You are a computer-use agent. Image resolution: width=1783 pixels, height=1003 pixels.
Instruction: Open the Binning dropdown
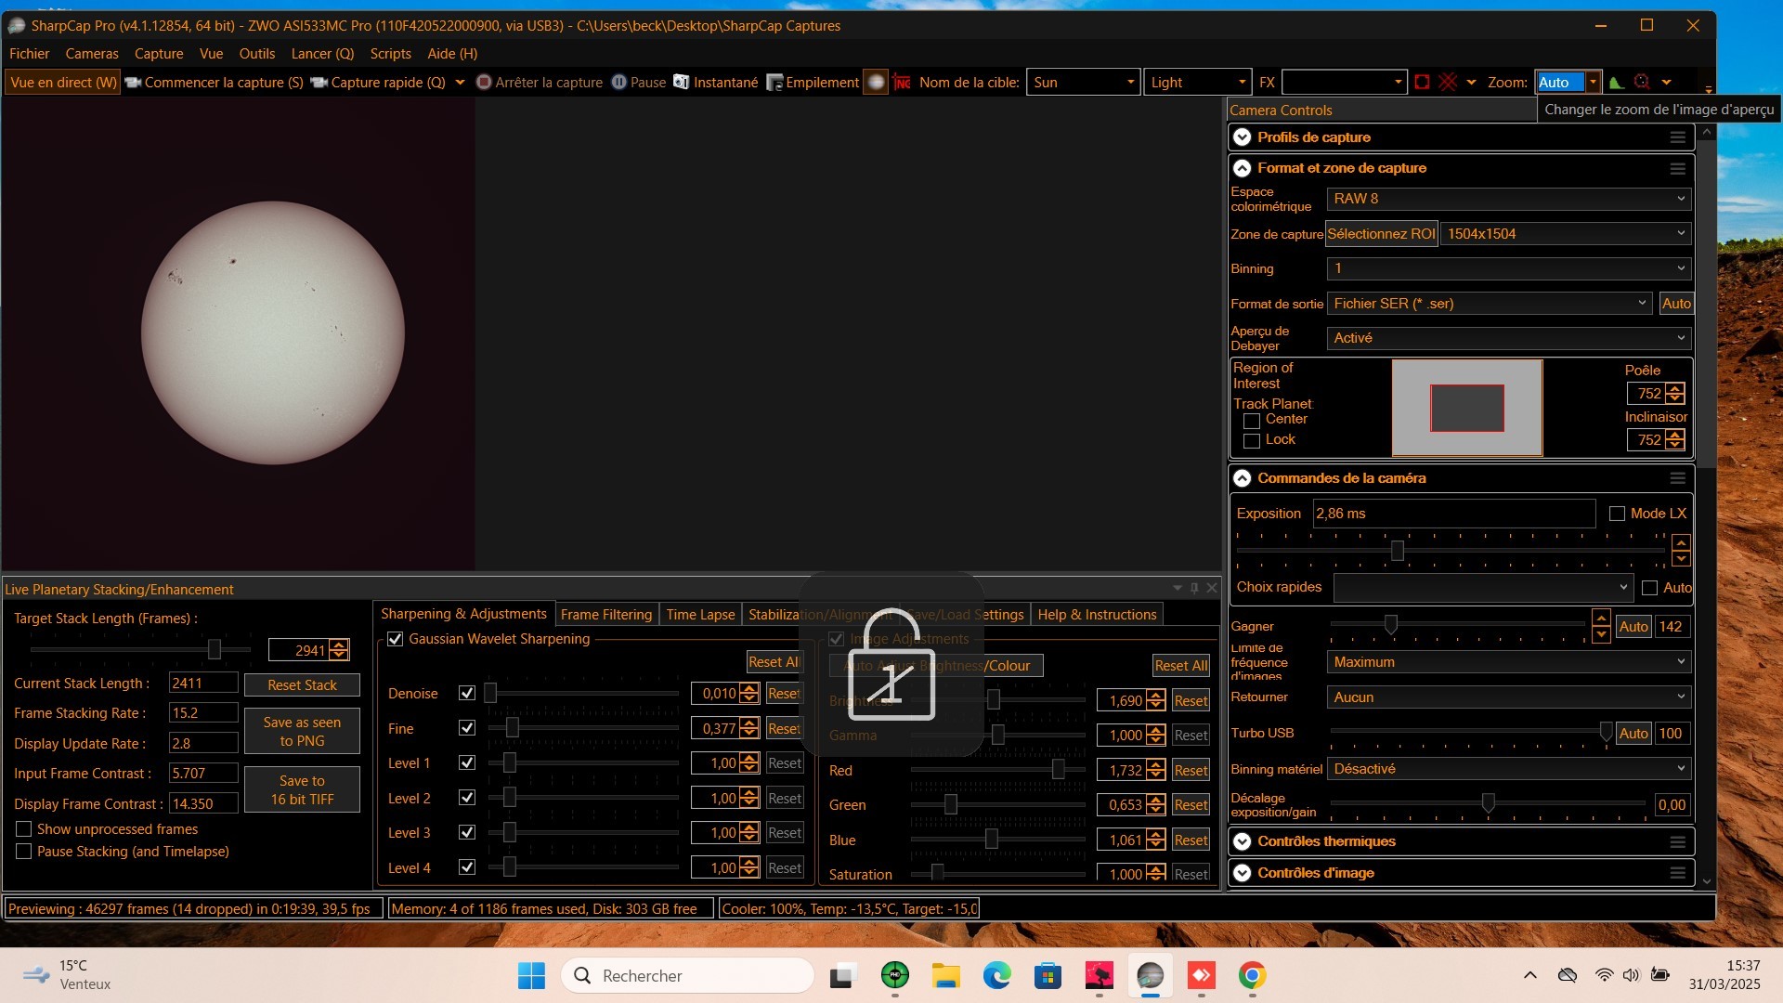tap(1509, 268)
